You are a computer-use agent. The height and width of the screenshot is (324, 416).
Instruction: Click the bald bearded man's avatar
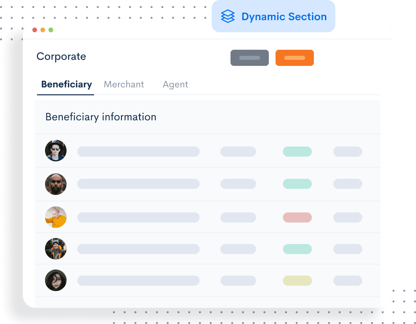click(x=56, y=184)
